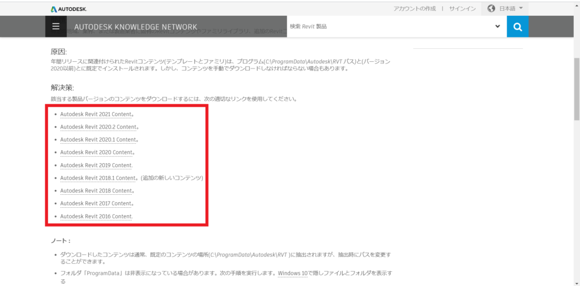Open Autodesk Revit 2018.1 Content link

[99, 178]
